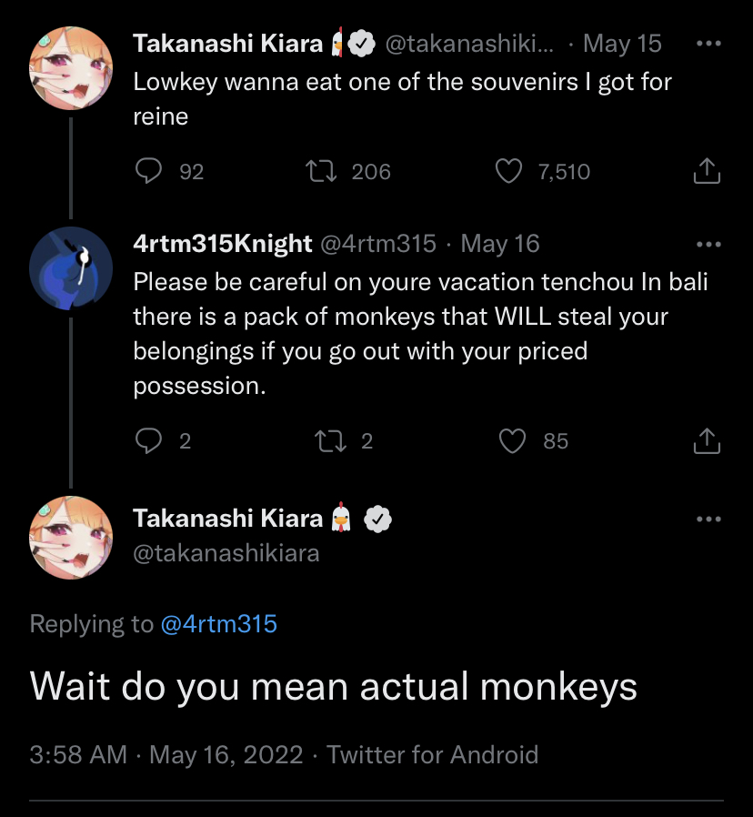
Task: Click the Twitter for Android source label
Action: tap(432, 754)
